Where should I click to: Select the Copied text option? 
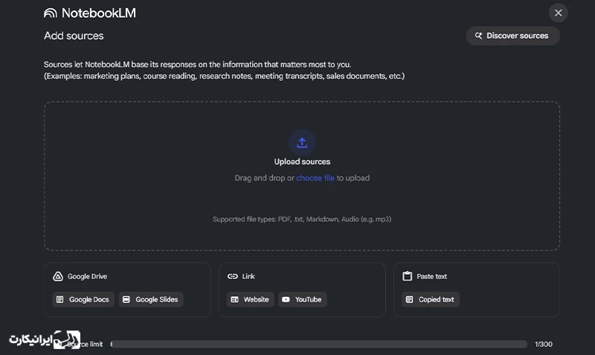(x=431, y=300)
